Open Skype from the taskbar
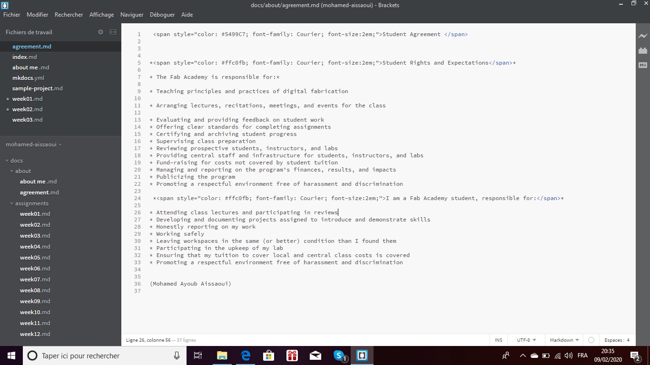 339,355
